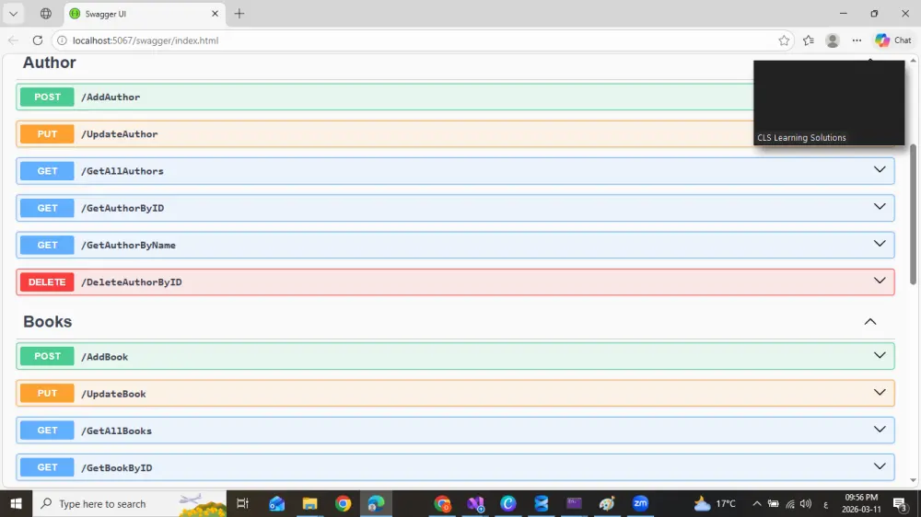Click the /GetAllBooks path text

116,431
